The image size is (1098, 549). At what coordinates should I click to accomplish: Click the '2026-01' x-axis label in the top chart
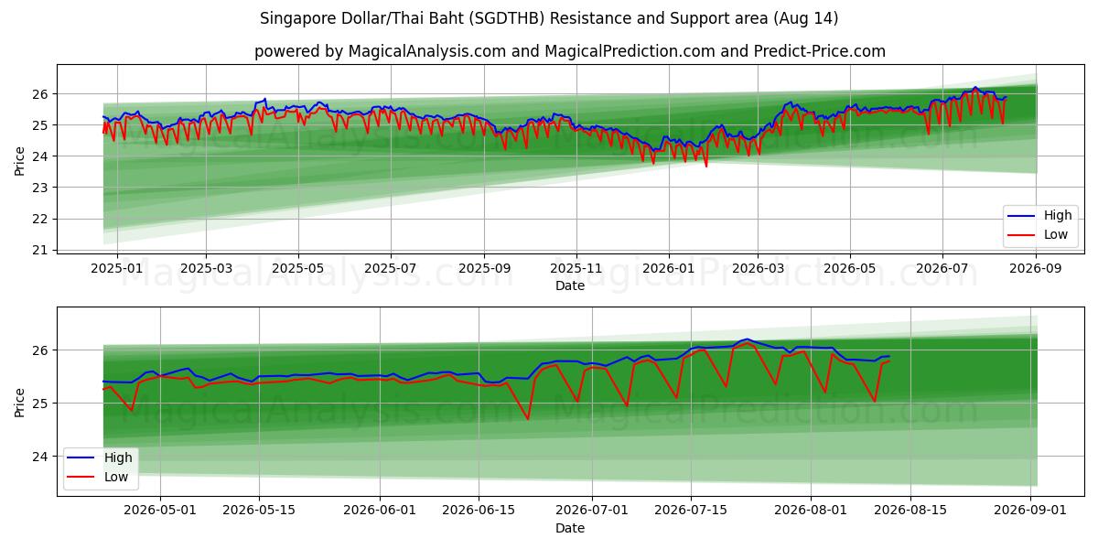click(x=669, y=267)
